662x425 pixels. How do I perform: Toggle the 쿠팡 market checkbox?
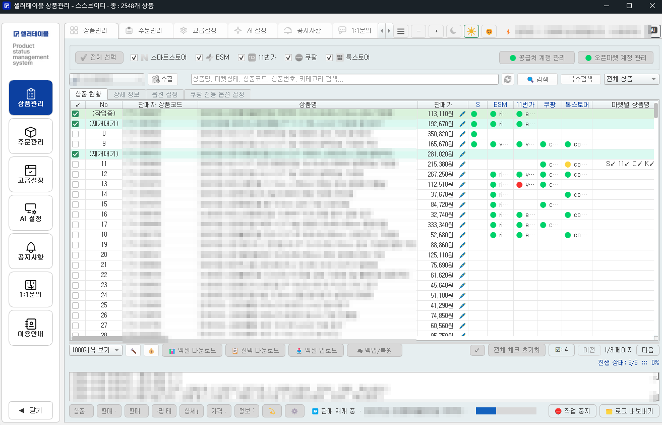point(288,58)
